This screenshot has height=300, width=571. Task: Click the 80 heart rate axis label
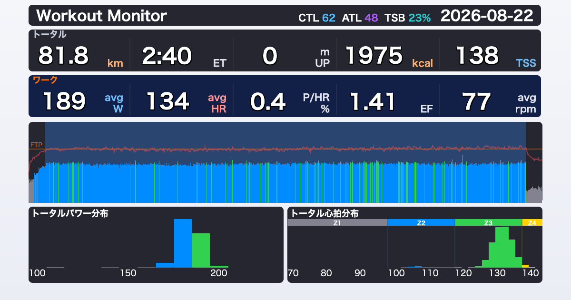coord(326,273)
